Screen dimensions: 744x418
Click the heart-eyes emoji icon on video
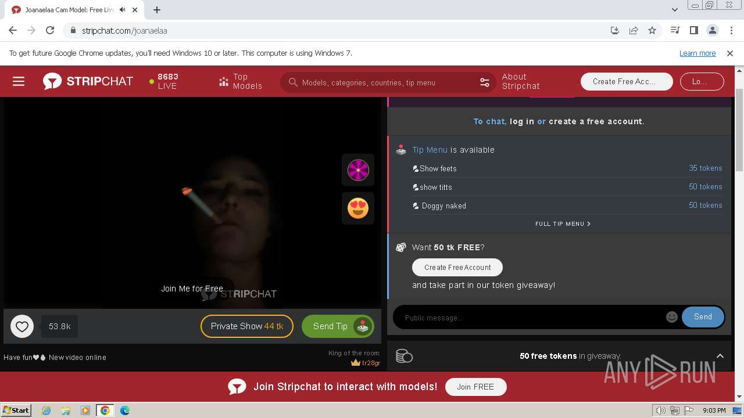(358, 208)
